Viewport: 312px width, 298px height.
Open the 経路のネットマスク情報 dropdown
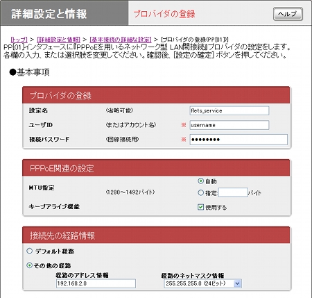[x=202, y=283]
